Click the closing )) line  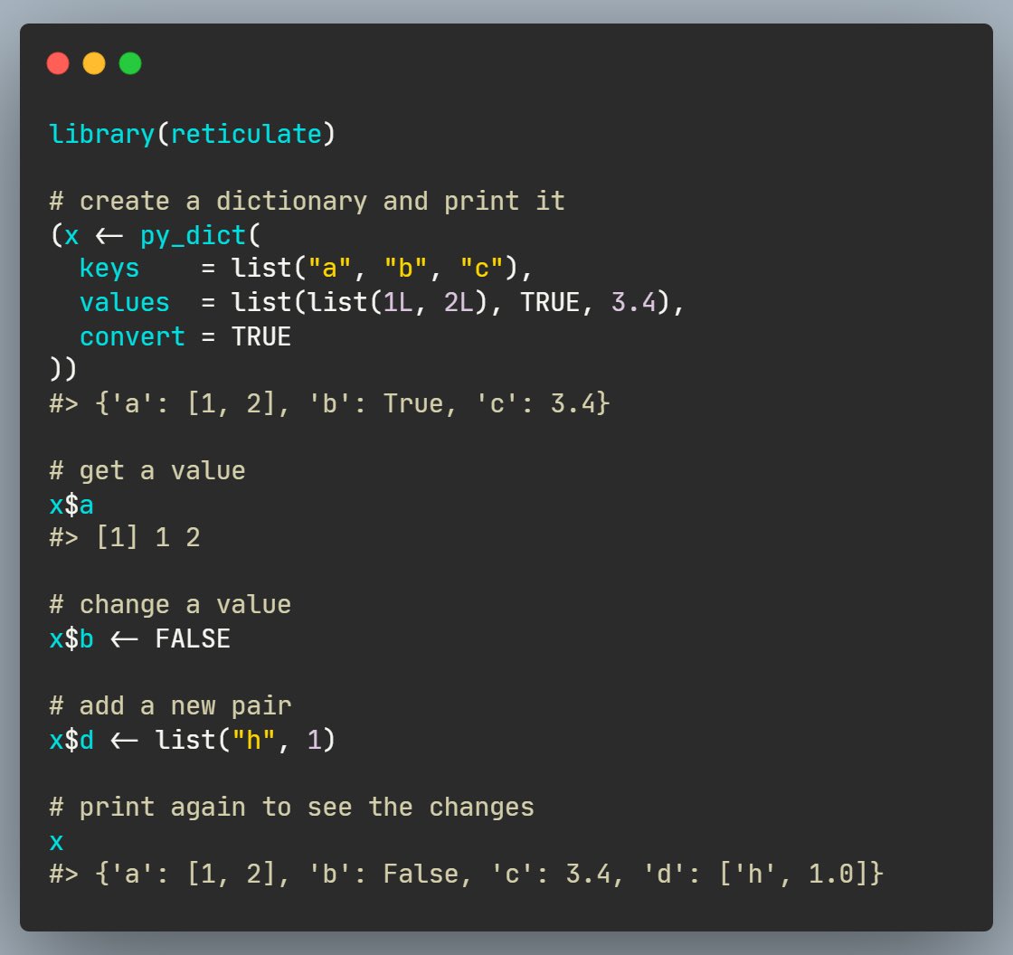[63, 369]
